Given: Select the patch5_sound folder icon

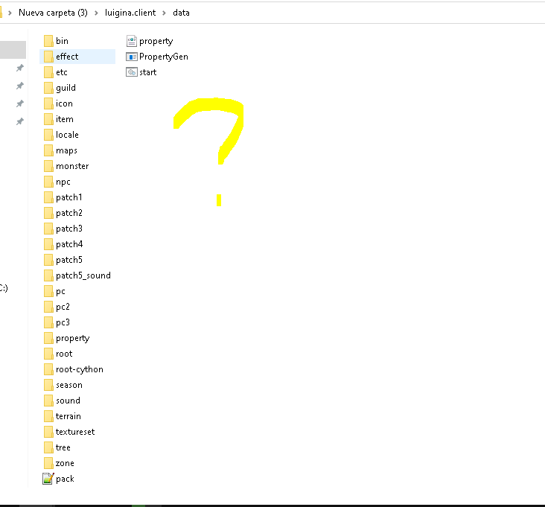Looking at the screenshot, I should tap(48, 275).
